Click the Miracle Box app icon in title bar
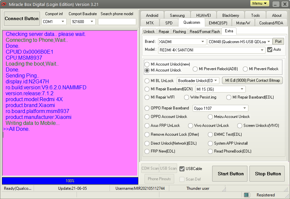This screenshot has height=199, width=290. click(x=4, y=4)
